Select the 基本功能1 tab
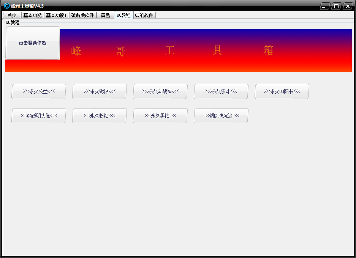Image resolution: width=356 pixels, height=258 pixels. (56, 15)
